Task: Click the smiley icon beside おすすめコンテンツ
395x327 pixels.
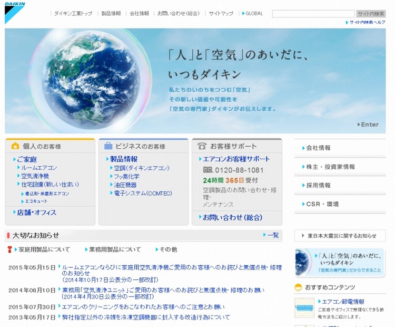Action: point(298,287)
